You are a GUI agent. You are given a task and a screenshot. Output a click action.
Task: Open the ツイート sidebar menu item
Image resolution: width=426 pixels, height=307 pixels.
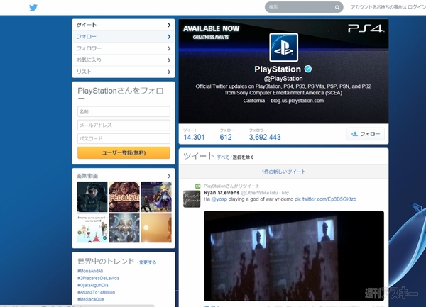[124, 25]
